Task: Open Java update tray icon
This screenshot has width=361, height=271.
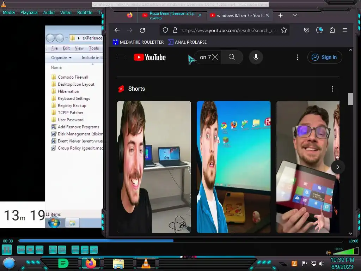Action: click(x=294, y=263)
